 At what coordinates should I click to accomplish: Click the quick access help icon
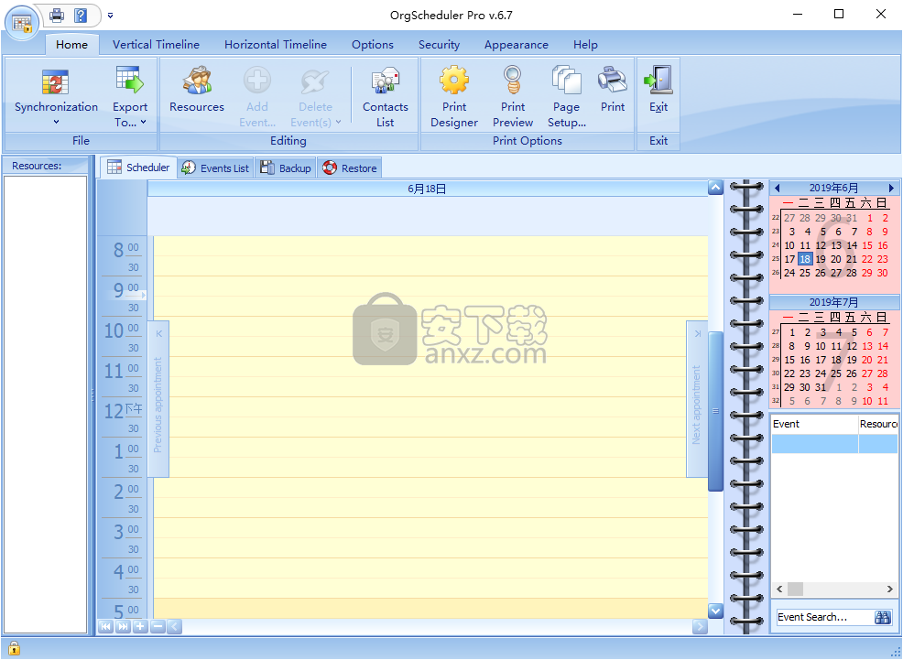[x=81, y=15]
